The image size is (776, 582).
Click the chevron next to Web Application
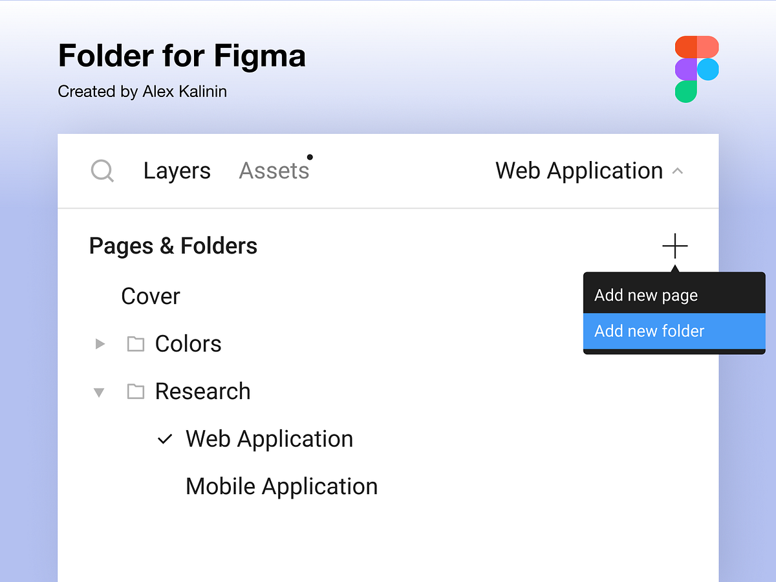678,171
